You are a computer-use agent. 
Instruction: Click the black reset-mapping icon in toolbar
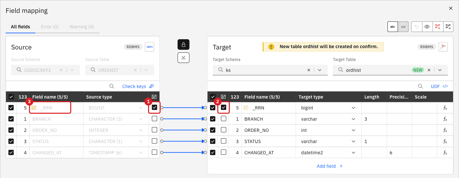click(x=448, y=27)
